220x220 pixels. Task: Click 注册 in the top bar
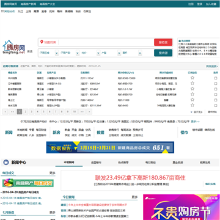(x=191, y=4)
